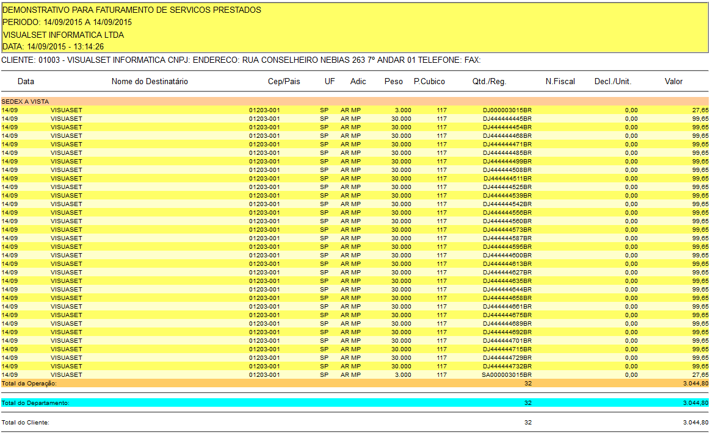Select the 'Total do Departamento:' label

click(x=35, y=403)
